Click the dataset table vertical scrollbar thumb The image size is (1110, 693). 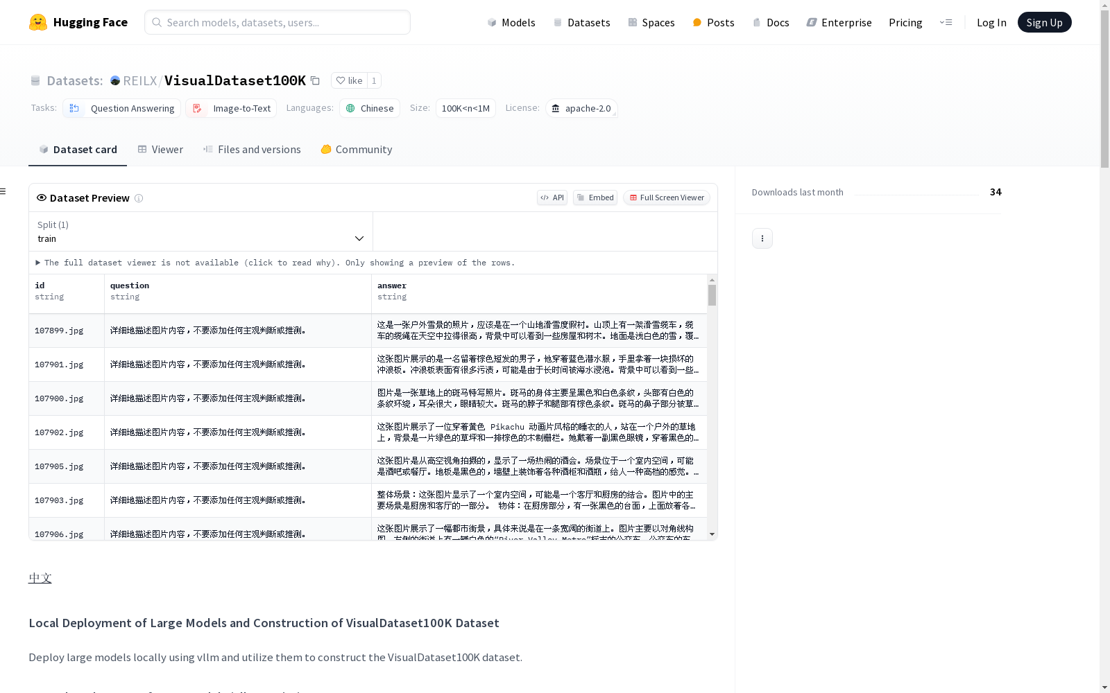712,295
